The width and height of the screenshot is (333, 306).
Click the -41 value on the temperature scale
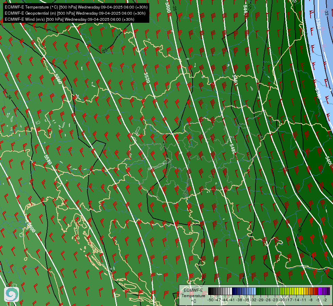tap(232, 300)
